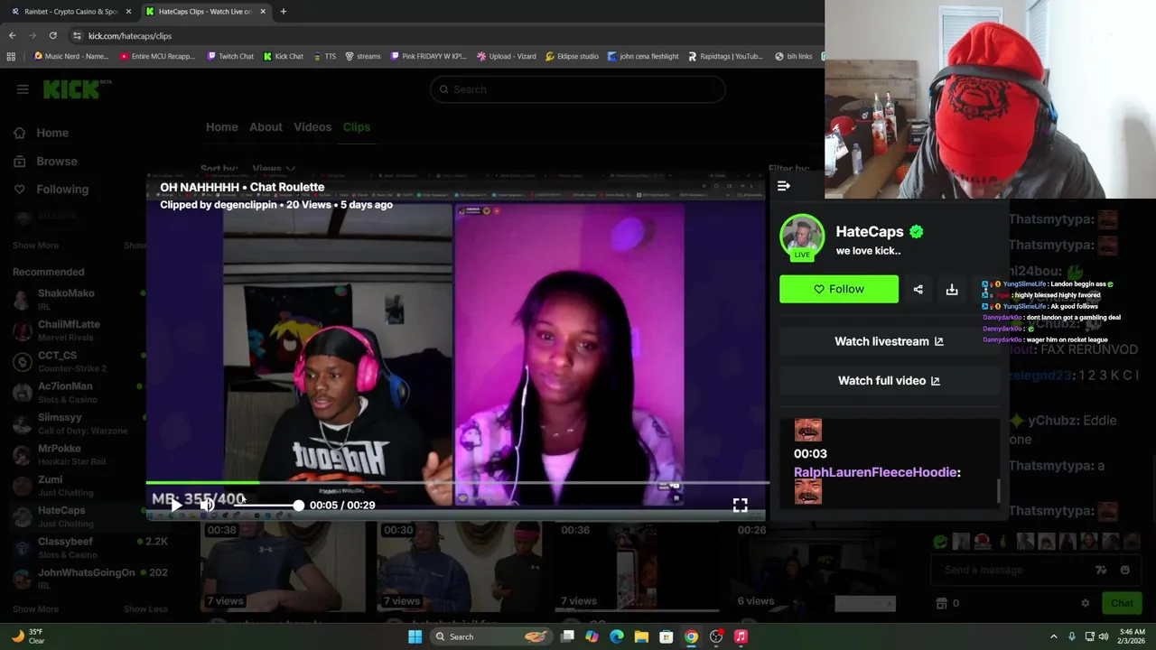Click the Send a message chat field
This screenshot has width=1156, height=650.
1016,570
